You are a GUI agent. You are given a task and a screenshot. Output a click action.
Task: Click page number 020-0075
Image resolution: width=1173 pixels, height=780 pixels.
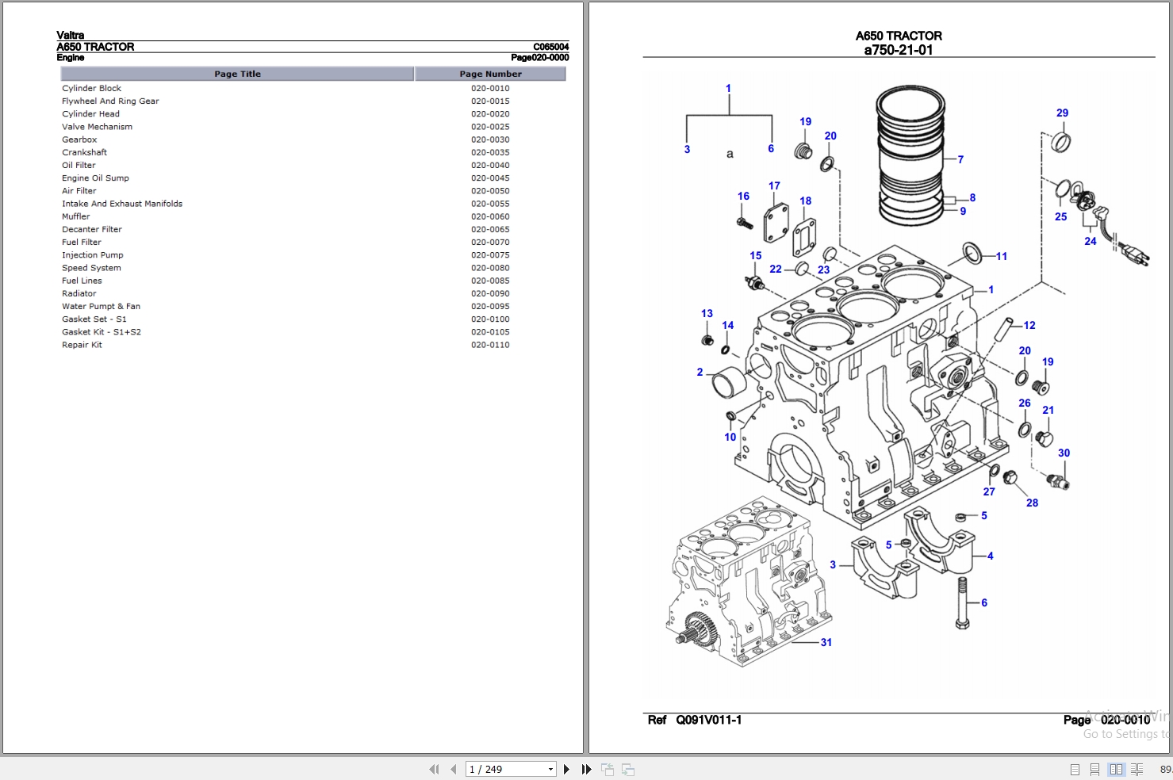click(490, 255)
